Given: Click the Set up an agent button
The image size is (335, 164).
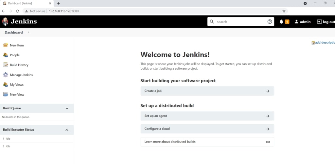Looking at the screenshot, I should (207, 116).
